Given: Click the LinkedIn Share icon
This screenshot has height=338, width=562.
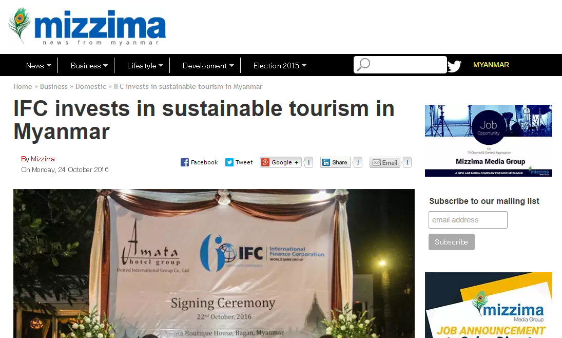Looking at the screenshot, I should pos(326,162).
